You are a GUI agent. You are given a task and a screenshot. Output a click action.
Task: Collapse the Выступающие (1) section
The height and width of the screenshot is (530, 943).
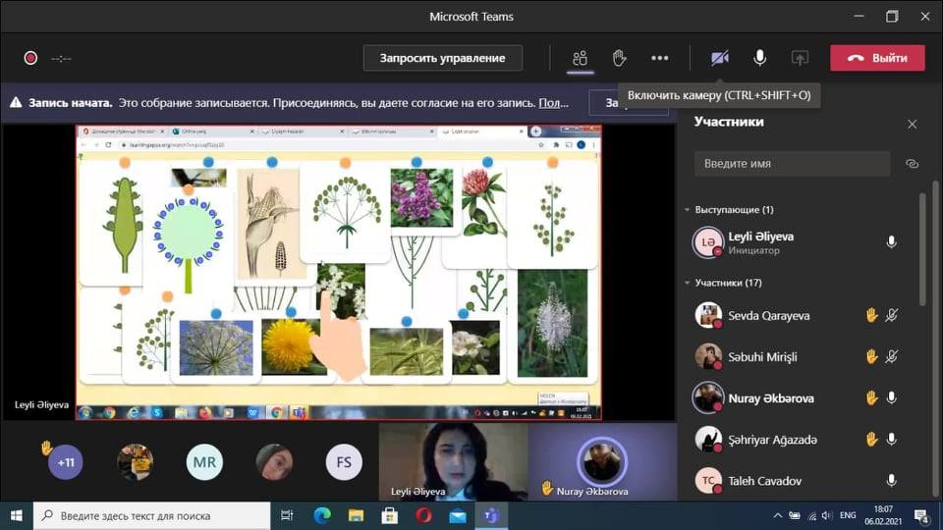(x=687, y=210)
